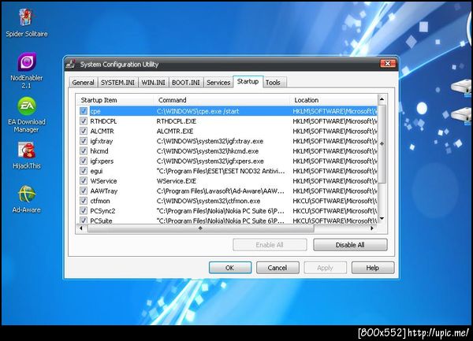This screenshot has width=473, height=341.
Task: Open NodEnabler 2.1 desktop icon
Action: (27, 71)
